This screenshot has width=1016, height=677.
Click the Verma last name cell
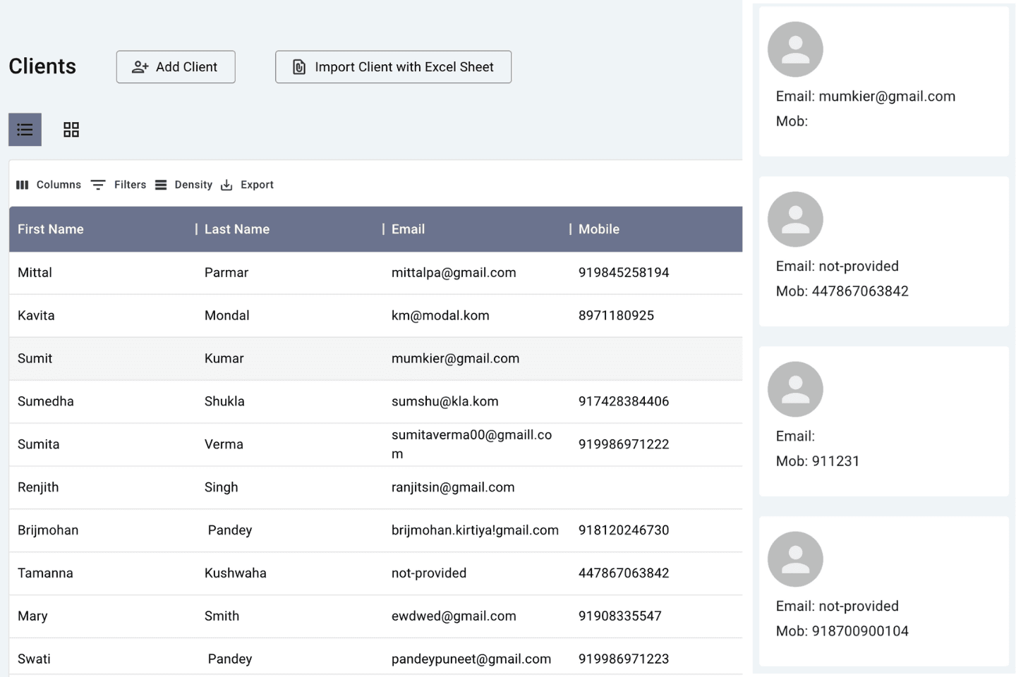tap(224, 445)
